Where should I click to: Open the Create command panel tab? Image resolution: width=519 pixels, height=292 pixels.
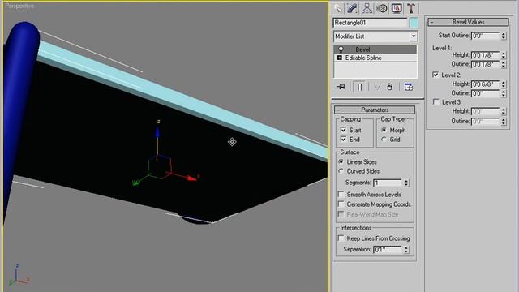tap(338, 8)
